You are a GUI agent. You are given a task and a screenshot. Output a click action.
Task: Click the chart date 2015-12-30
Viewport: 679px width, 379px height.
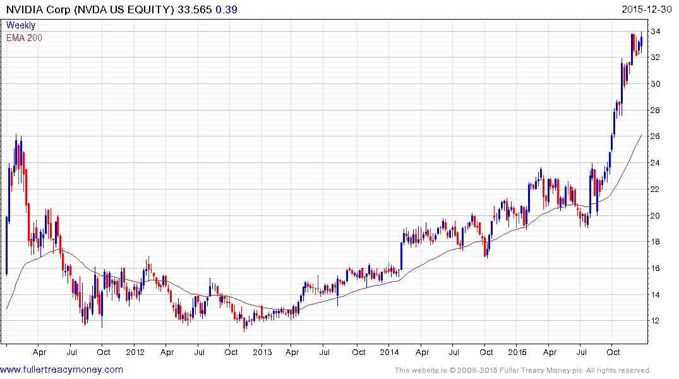pos(647,9)
